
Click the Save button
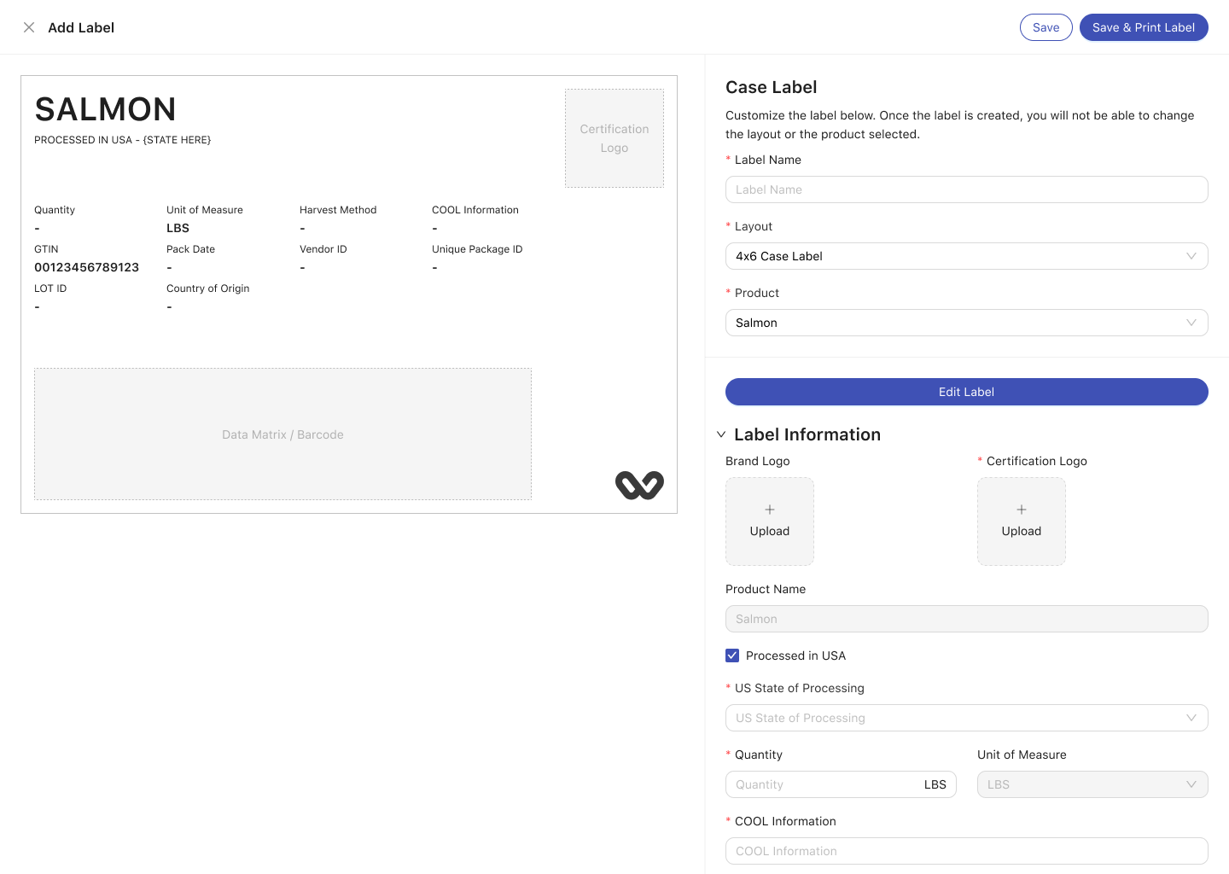click(x=1046, y=27)
